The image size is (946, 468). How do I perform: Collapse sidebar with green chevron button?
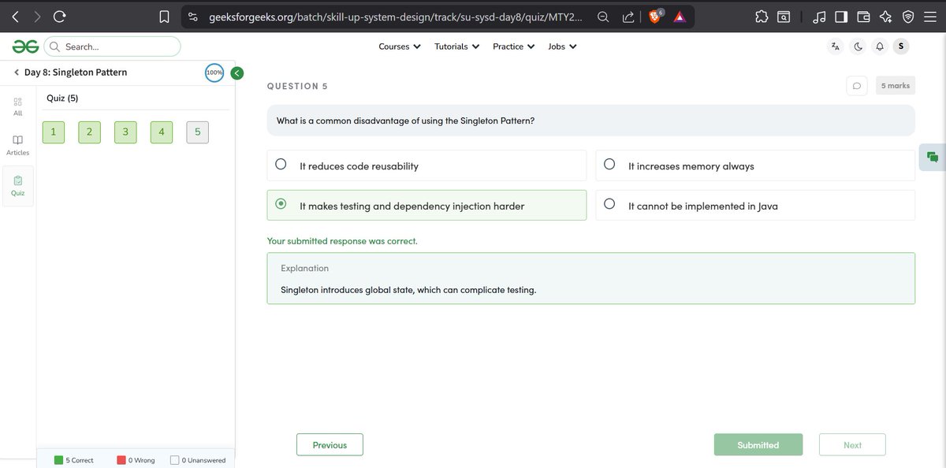click(236, 72)
